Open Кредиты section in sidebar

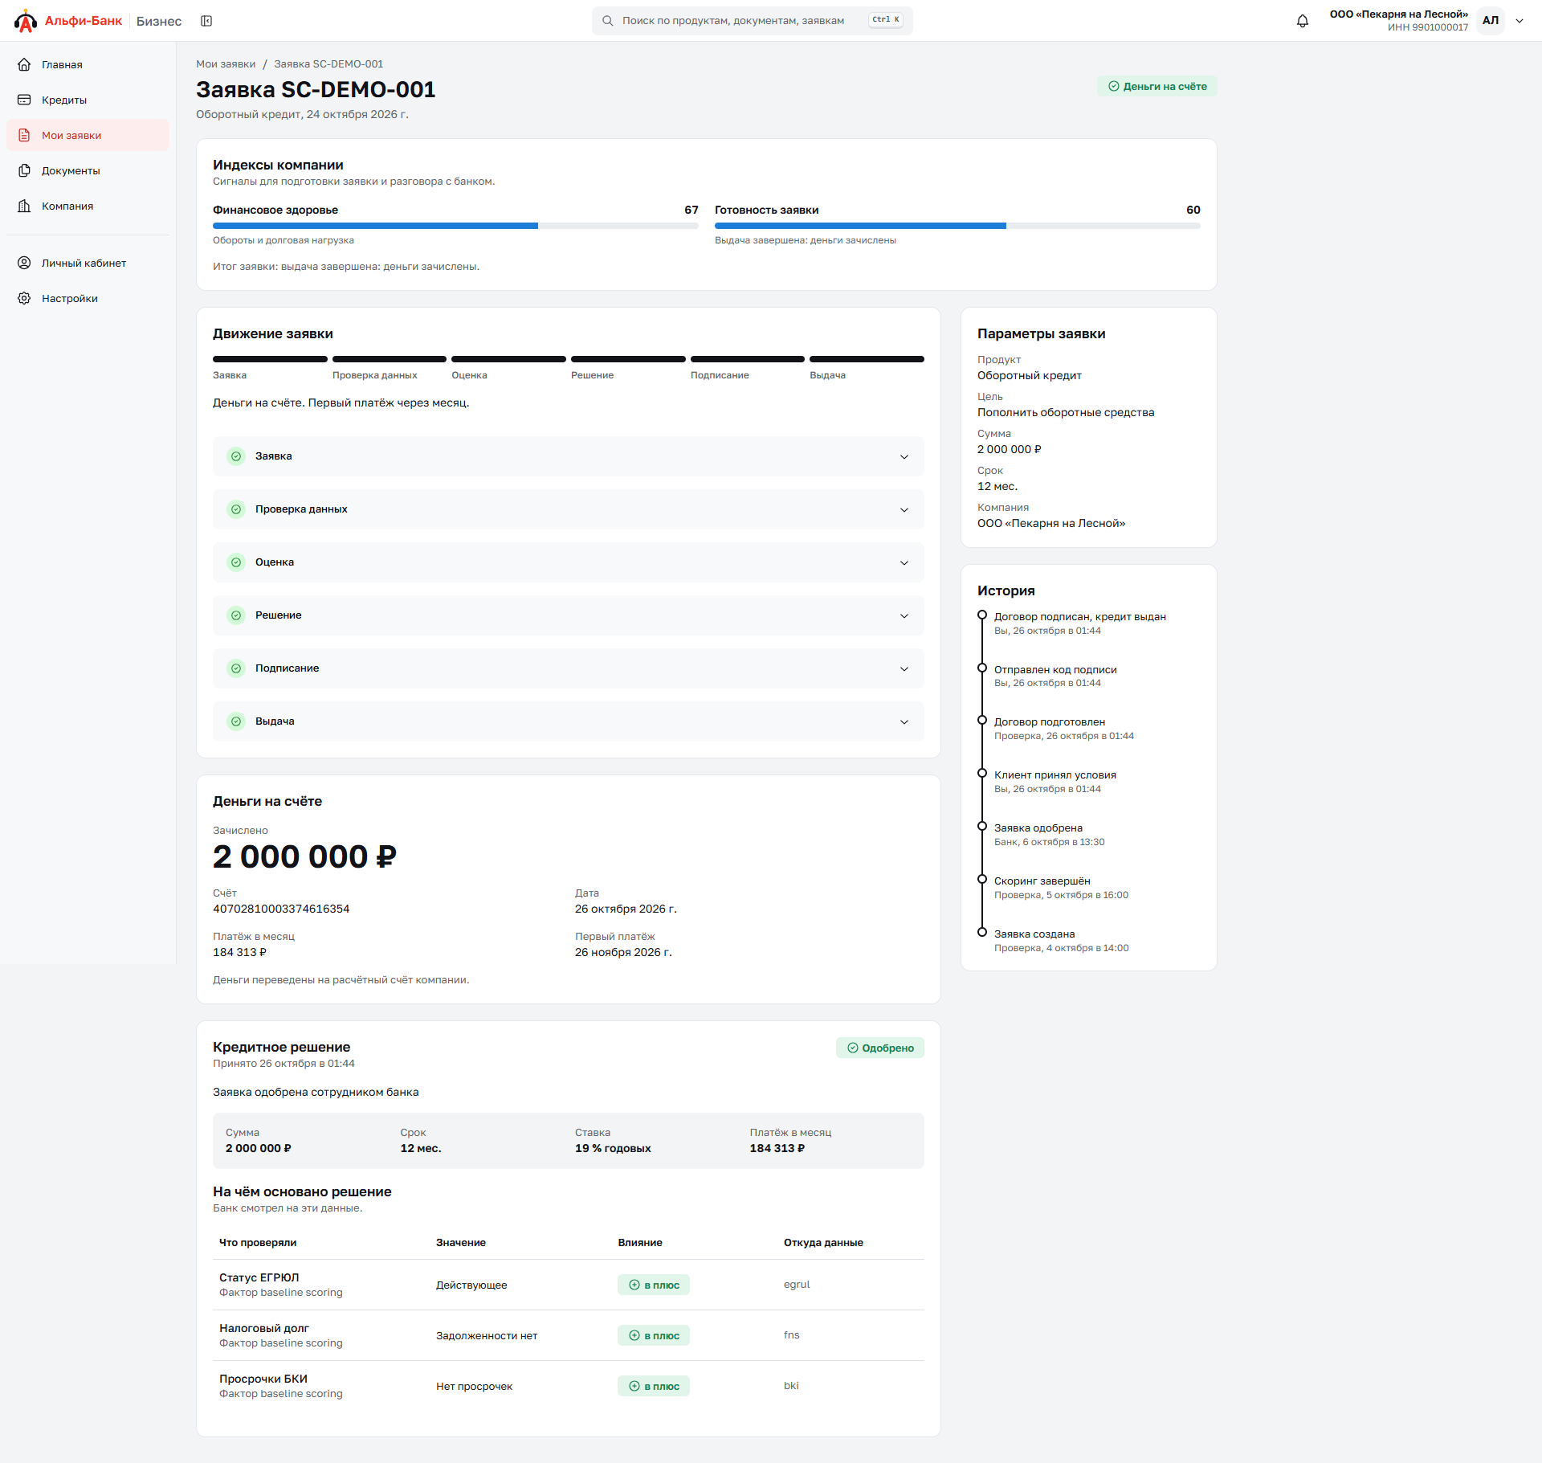click(88, 100)
